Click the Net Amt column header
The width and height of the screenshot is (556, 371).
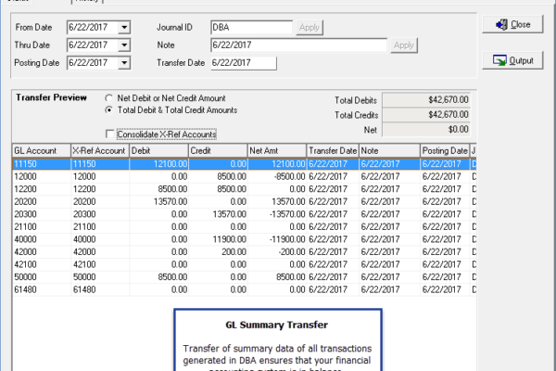[x=276, y=150]
